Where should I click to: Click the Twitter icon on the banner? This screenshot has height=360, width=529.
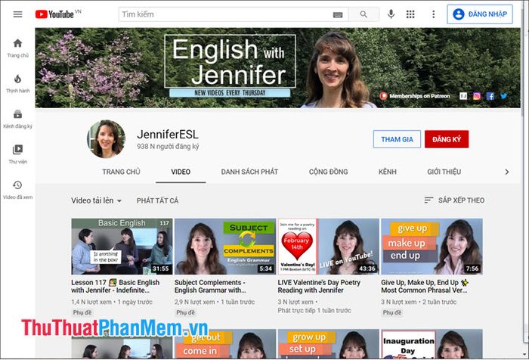[504, 96]
